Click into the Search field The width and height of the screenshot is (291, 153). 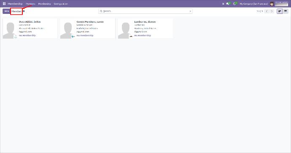coord(145,11)
